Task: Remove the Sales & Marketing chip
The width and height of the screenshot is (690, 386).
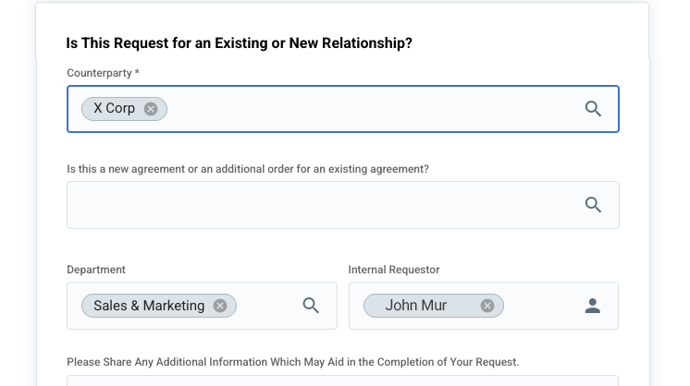Action: pyautogui.click(x=220, y=306)
